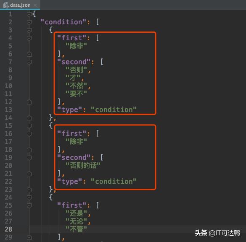Collapse the first array fold on line 4

tap(29, 38)
